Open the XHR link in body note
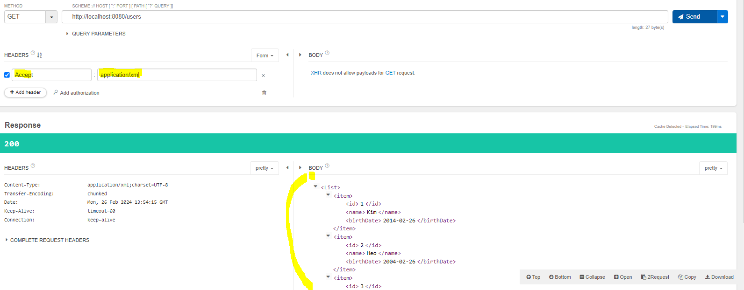The height and width of the screenshot is (290, 744). (x=316, y=73)
